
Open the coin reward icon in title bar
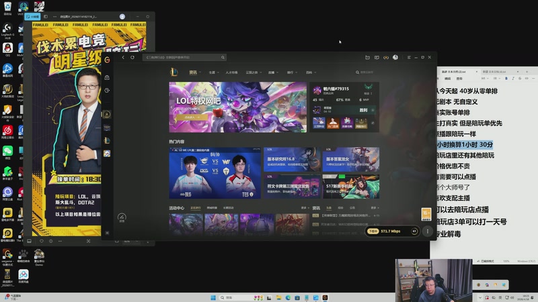(386, 57)
